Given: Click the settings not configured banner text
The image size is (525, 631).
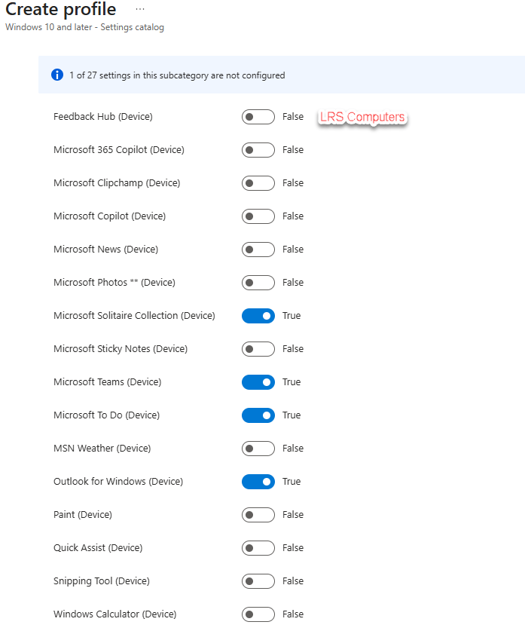Looking at the screenshot, I should click(177, 75).
